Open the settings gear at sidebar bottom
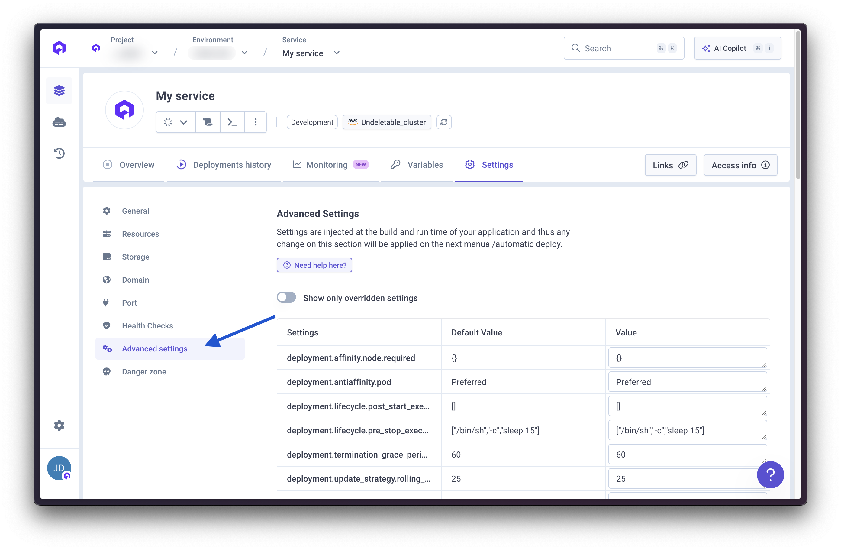841x550 pixels. point(59,425)
